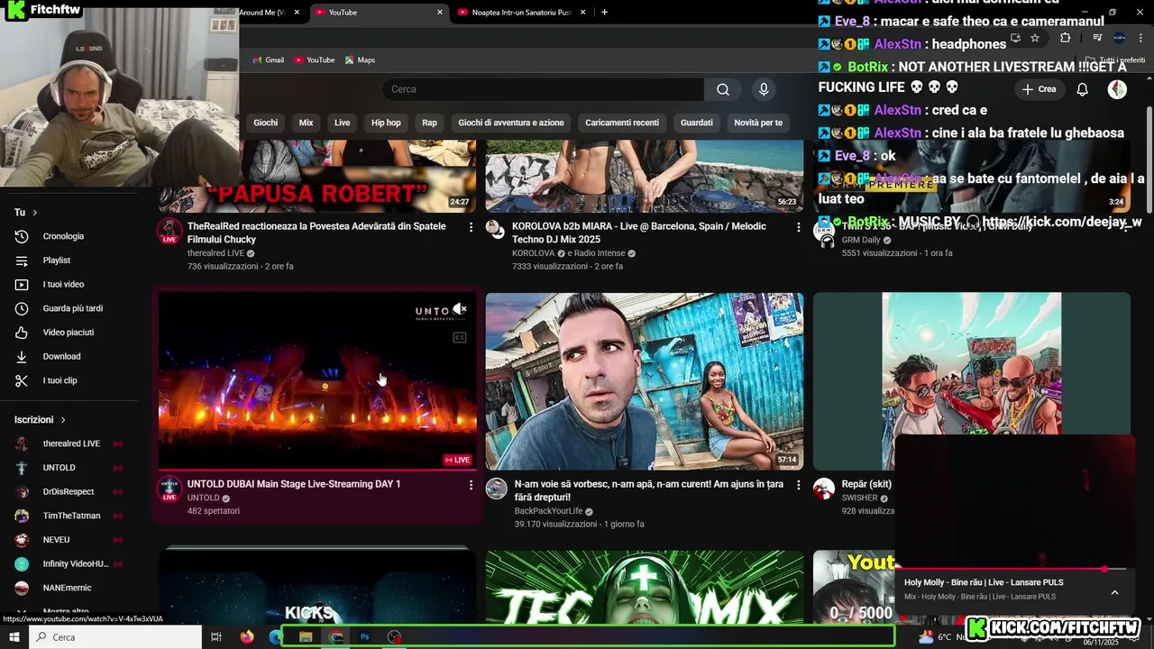
Task: Switch to Noaptea Intr-un Sanatoriu tab
Action: [x=521, y=13]
